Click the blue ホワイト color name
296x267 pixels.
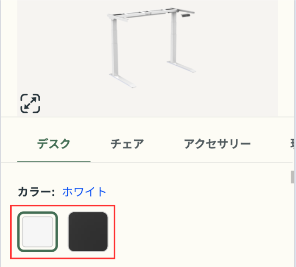coord(84,192)
